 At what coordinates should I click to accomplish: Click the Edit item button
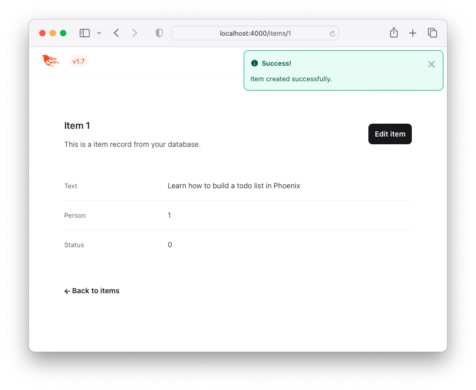pos(390,133)
